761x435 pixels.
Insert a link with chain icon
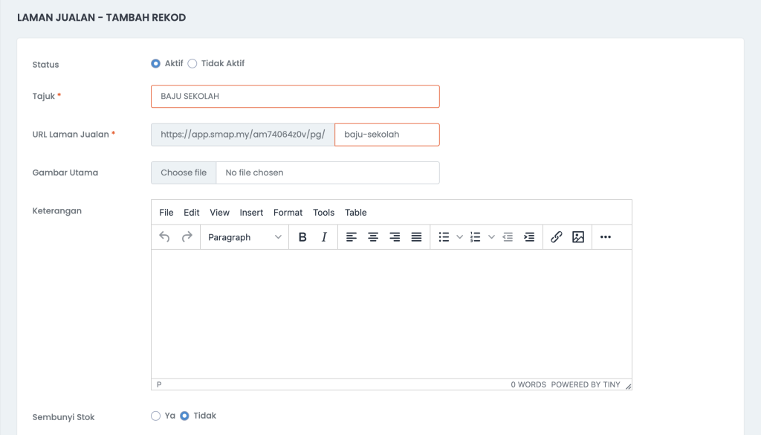pyautogui.click(x=556, y=237)
